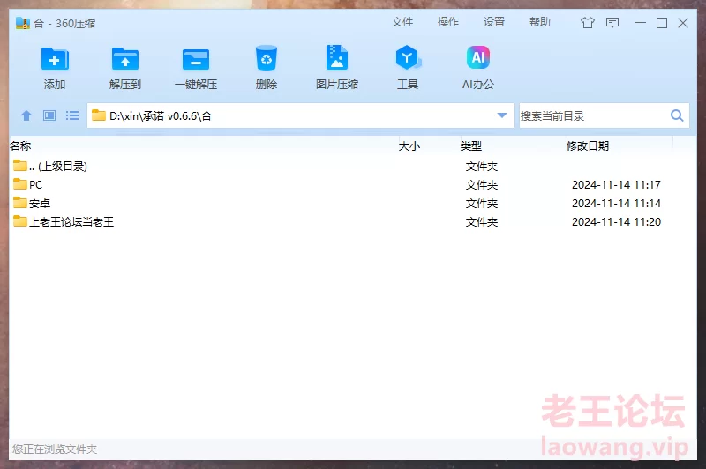Switch to the icon view mode button
This screenshot has width=706, height=469.
click(x=49, y=115)
